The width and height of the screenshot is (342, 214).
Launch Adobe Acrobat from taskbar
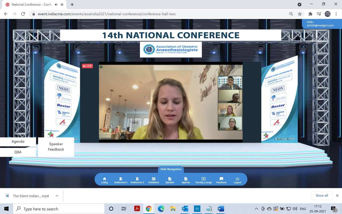[137, 209]
